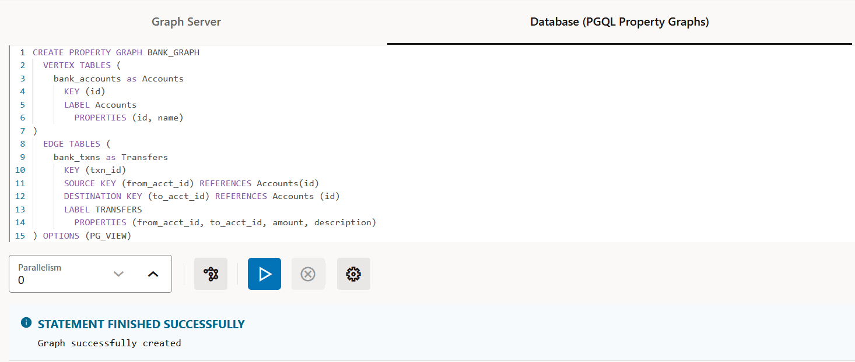Run the PGQL statement with play button

(x=264, y=274)
